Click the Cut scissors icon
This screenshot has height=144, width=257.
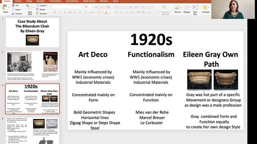click(x=13, y=5)
